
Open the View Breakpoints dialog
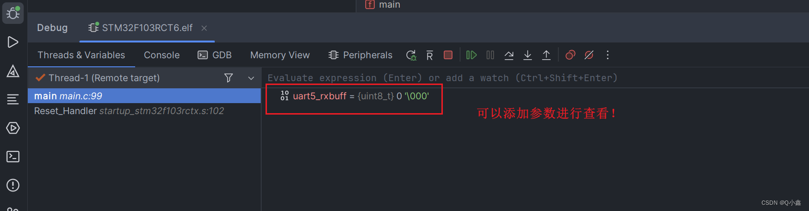coord(570,55)
